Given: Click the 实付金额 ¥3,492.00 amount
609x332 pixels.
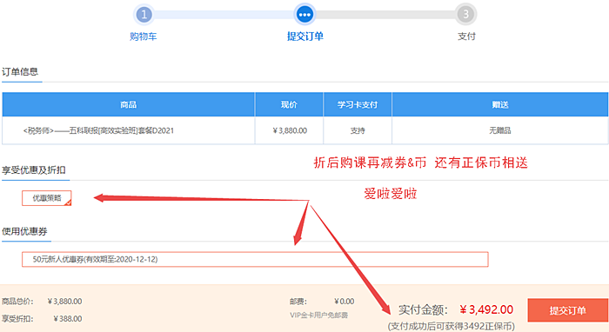Looking at the screenshot, I should (x=486, y=309).
